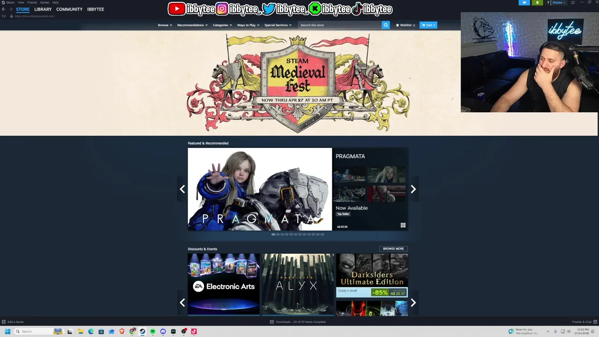The height and width of the screenshot is (337, 599).
Task: Open the Darksiders Ultimate Edition deal
Action: coord(372,275)
